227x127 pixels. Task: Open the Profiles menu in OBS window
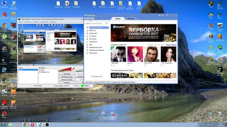[x=36, y=22]
